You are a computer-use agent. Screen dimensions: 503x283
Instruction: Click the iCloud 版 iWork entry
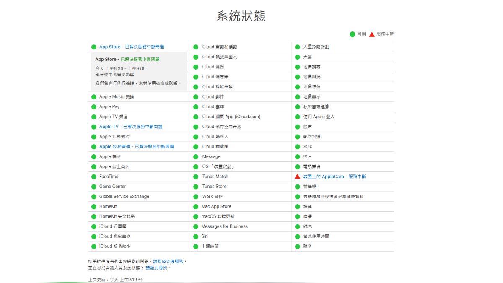[x=115, y=247]
